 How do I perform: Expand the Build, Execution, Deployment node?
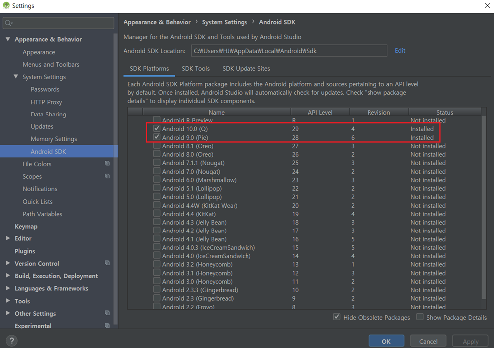[8, 276]
